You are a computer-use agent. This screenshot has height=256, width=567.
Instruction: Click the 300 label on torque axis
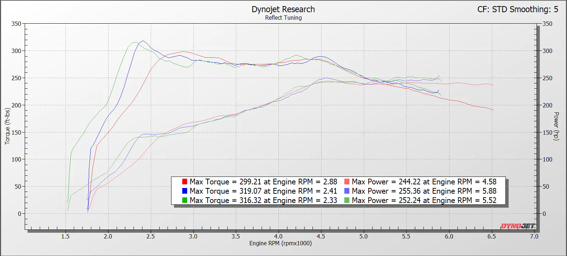pos(16,51)
